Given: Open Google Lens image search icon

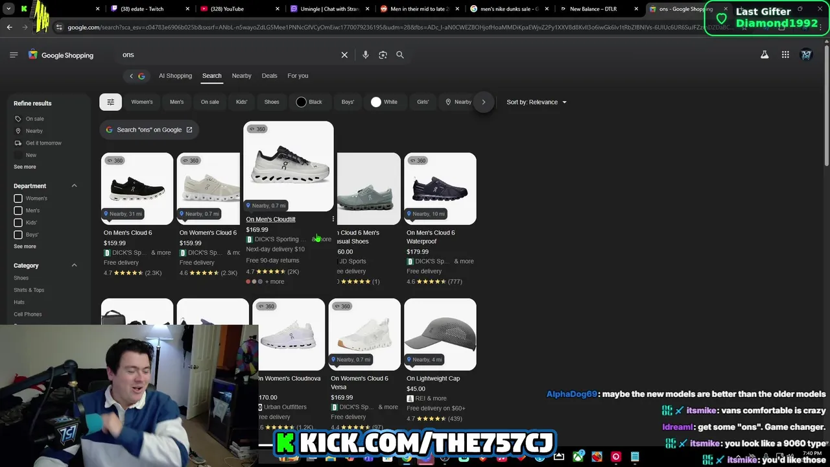Looking at the screenshot, I should (383, 55).
